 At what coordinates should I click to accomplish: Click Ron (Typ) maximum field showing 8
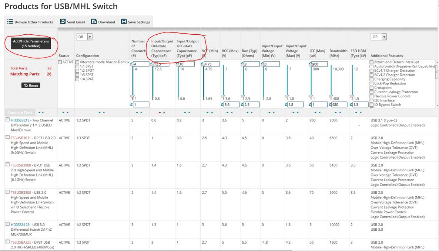[x=251, y=64]
